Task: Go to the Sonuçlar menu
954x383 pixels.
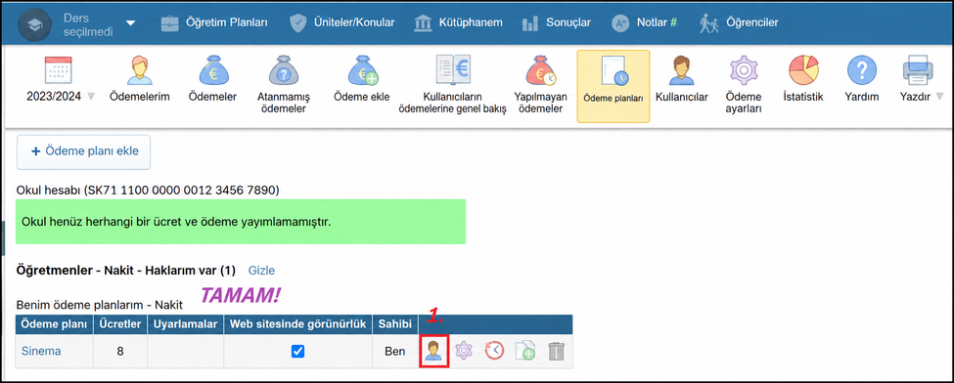Action: point(556,22)
